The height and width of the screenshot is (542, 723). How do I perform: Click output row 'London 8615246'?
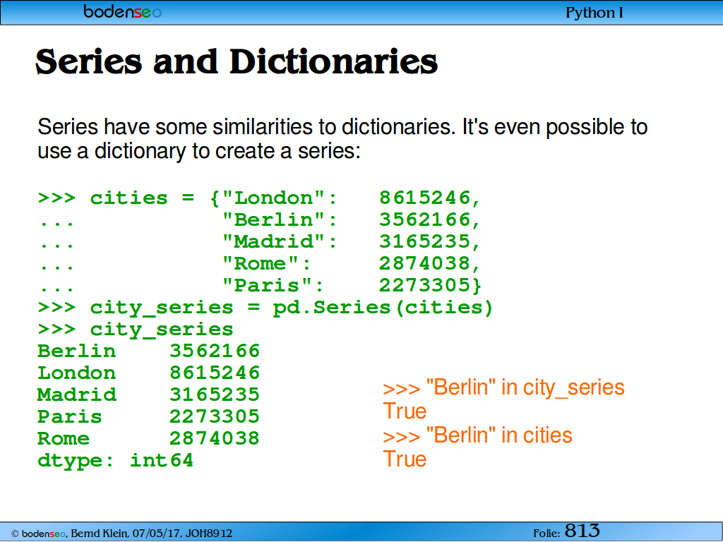(x=148, y=373)
